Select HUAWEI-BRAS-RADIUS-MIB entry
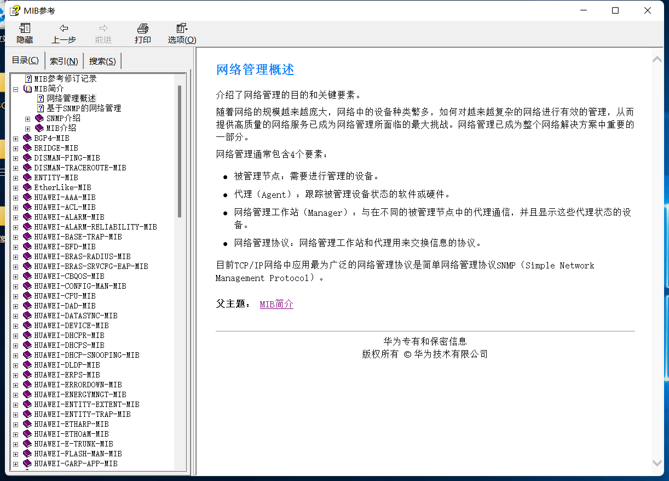 82,256
